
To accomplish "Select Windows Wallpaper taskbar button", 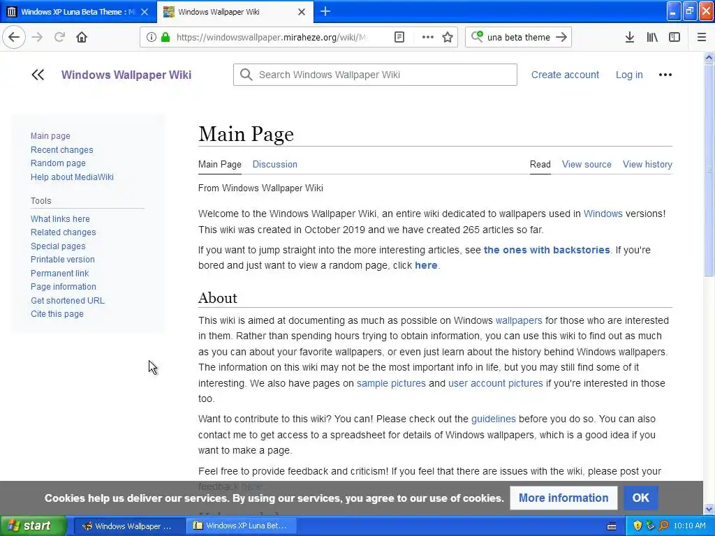I will (x=129, y=526).
